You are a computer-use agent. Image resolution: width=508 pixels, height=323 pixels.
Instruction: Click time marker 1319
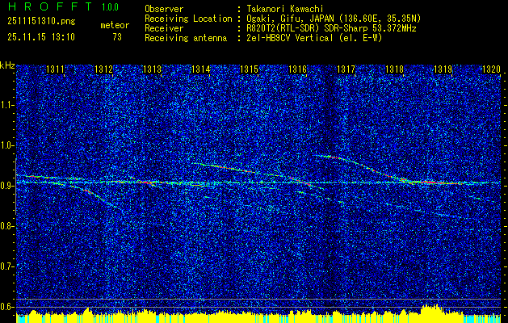(x=443, y=69)
